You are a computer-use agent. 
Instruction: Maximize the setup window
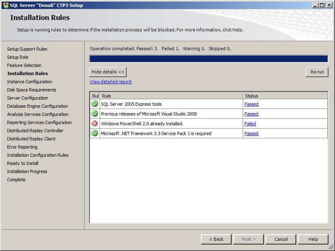[322, 5]
